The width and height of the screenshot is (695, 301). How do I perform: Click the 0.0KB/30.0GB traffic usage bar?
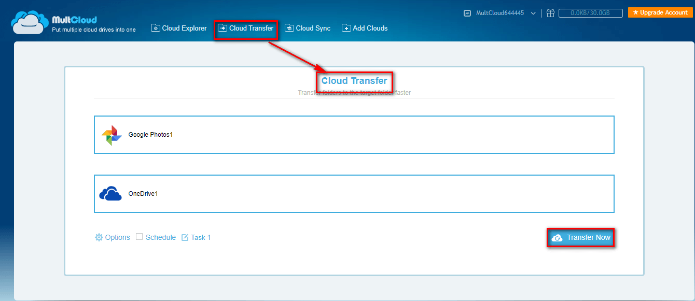click(x=591, y=13)
